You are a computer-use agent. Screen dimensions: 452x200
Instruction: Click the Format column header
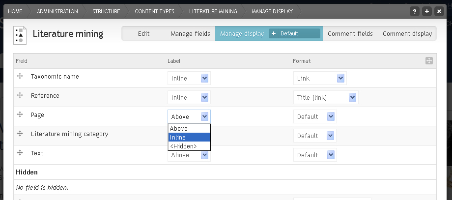coord(302,61)
